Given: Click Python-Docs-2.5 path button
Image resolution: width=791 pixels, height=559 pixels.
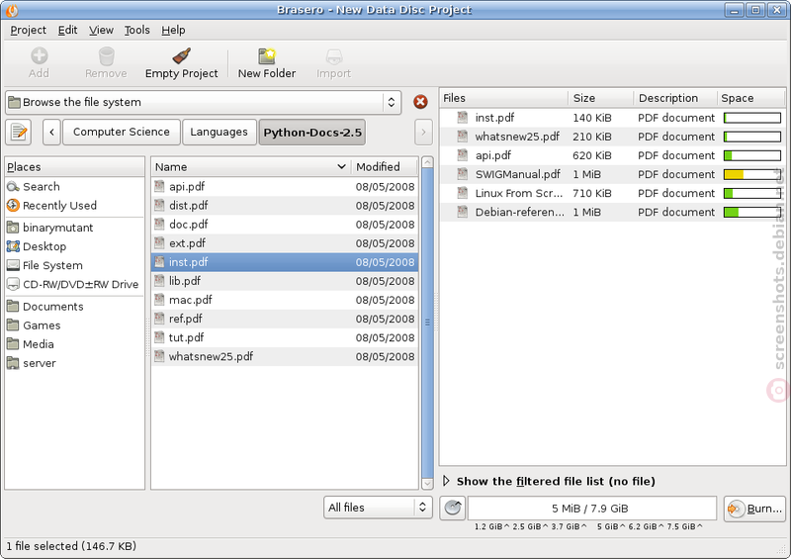Looking at the screenshot, I should pos(312,133).
